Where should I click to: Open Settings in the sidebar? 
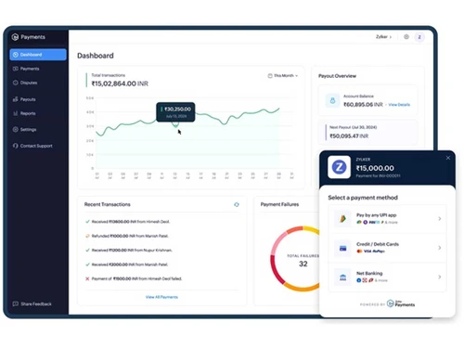(28, 130)
